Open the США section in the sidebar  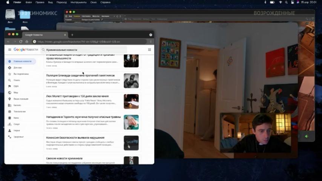[x=16, y=86]
